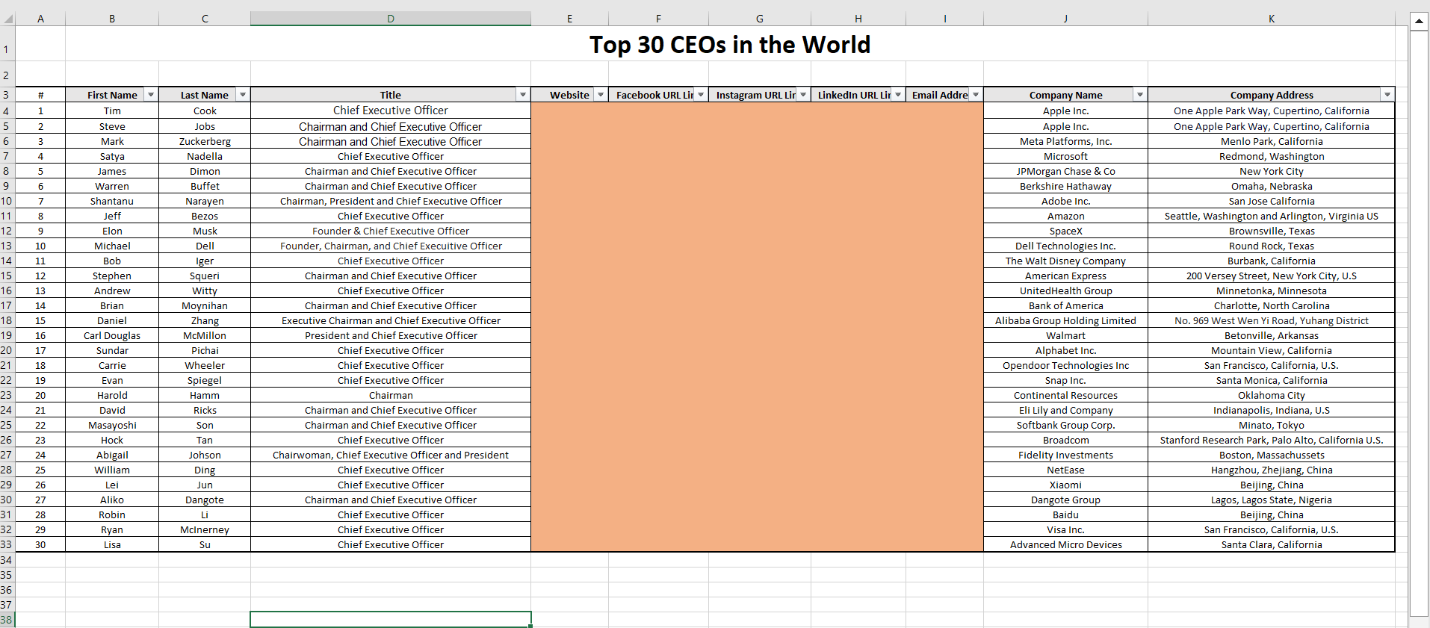Image resolution: width=1430 pixels, height=628 pixels.
Task: Click the 'Bezos' last name cell
Action: pyautogui.click(x=205, y=216)
